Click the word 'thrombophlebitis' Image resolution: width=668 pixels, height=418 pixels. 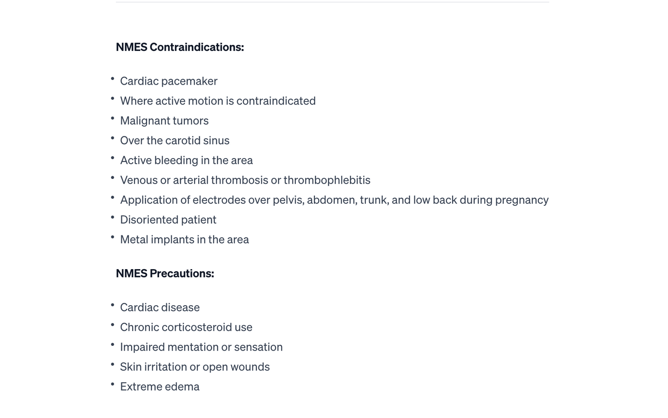tap(327, 180)
